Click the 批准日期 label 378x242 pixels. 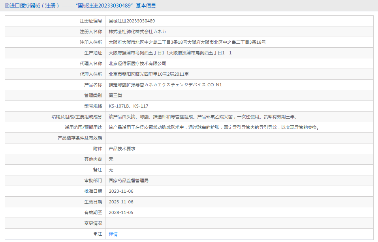point(93,191)
